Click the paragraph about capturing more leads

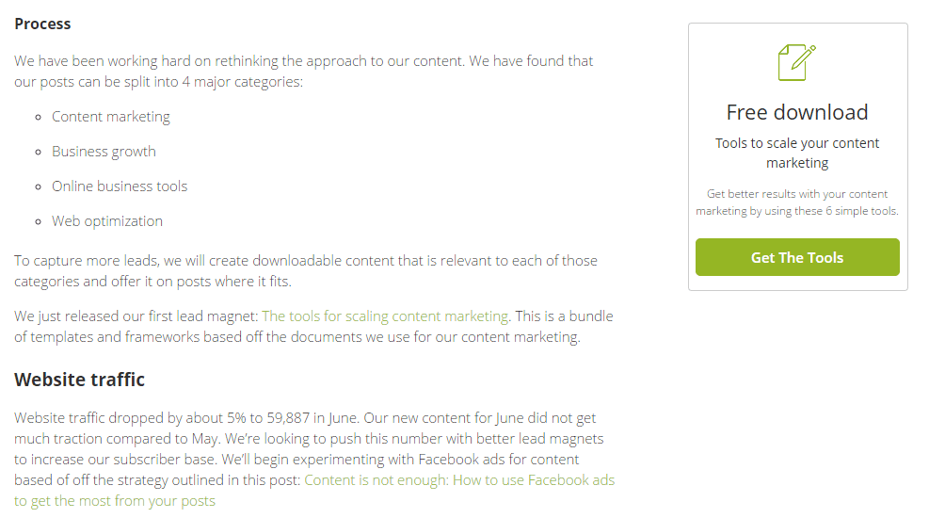tap(306, 271)
